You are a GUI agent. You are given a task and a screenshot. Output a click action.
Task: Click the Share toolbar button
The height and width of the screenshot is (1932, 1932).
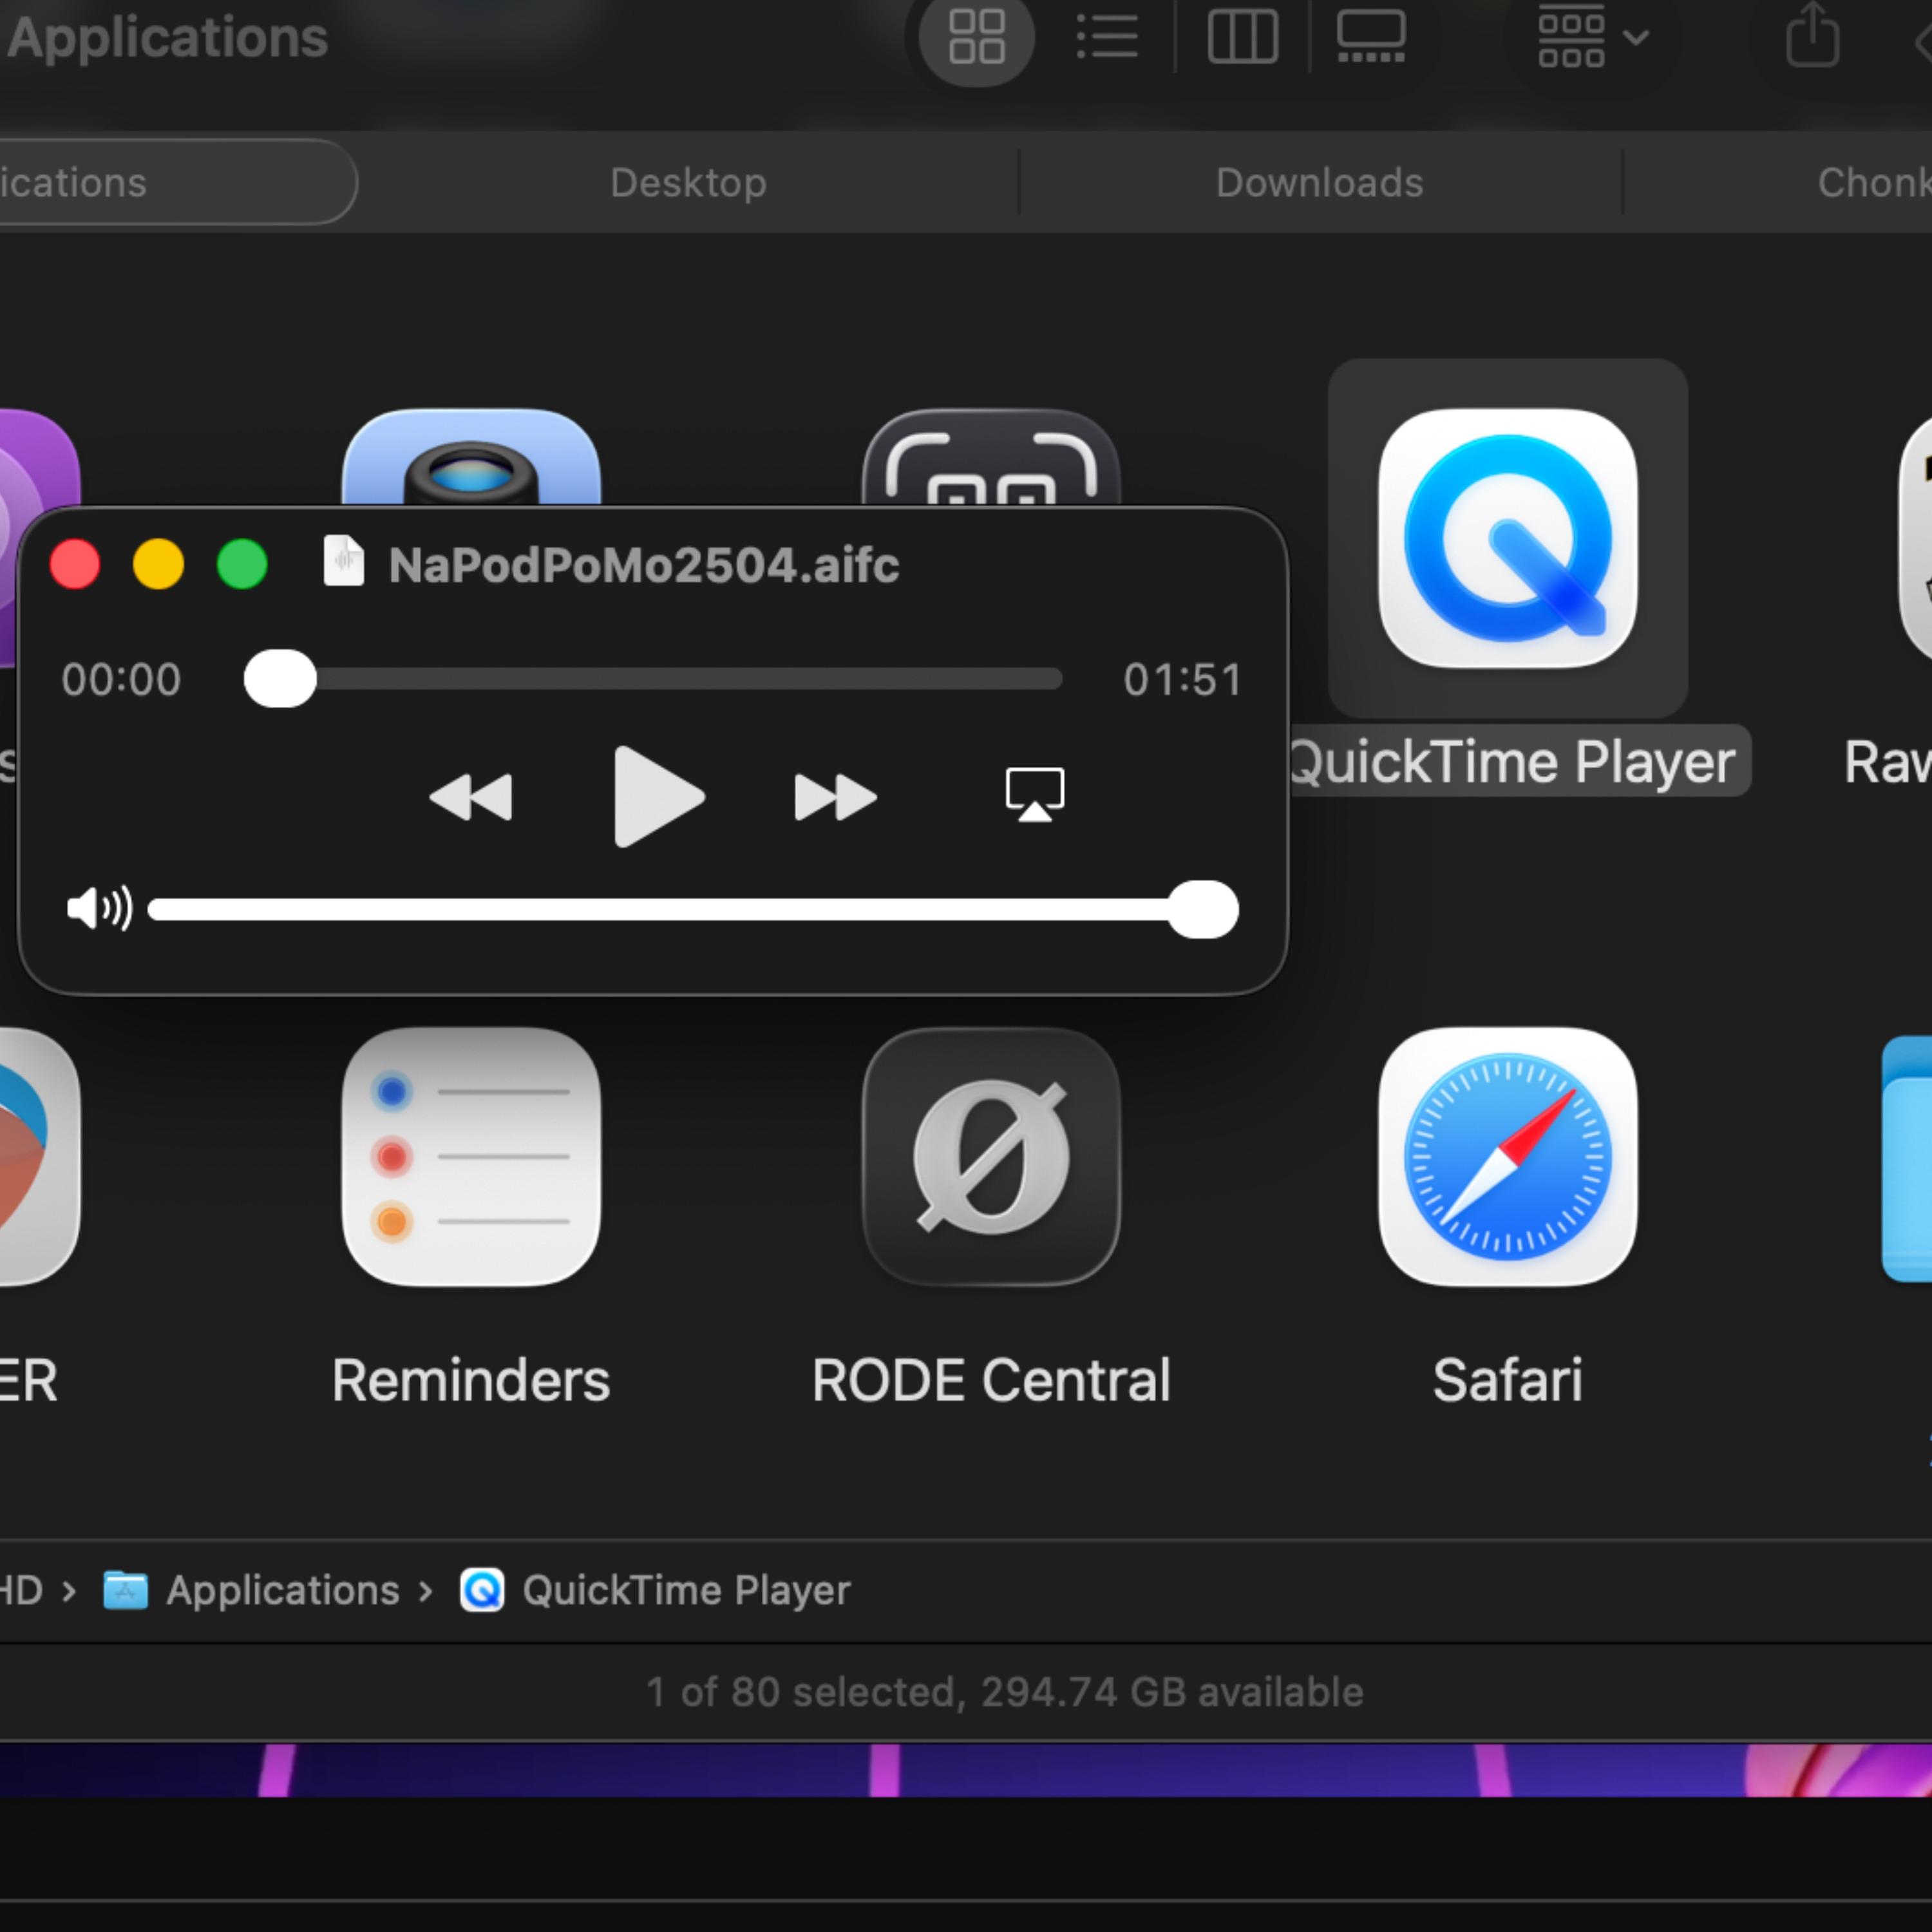click(x=1812, y=38)
